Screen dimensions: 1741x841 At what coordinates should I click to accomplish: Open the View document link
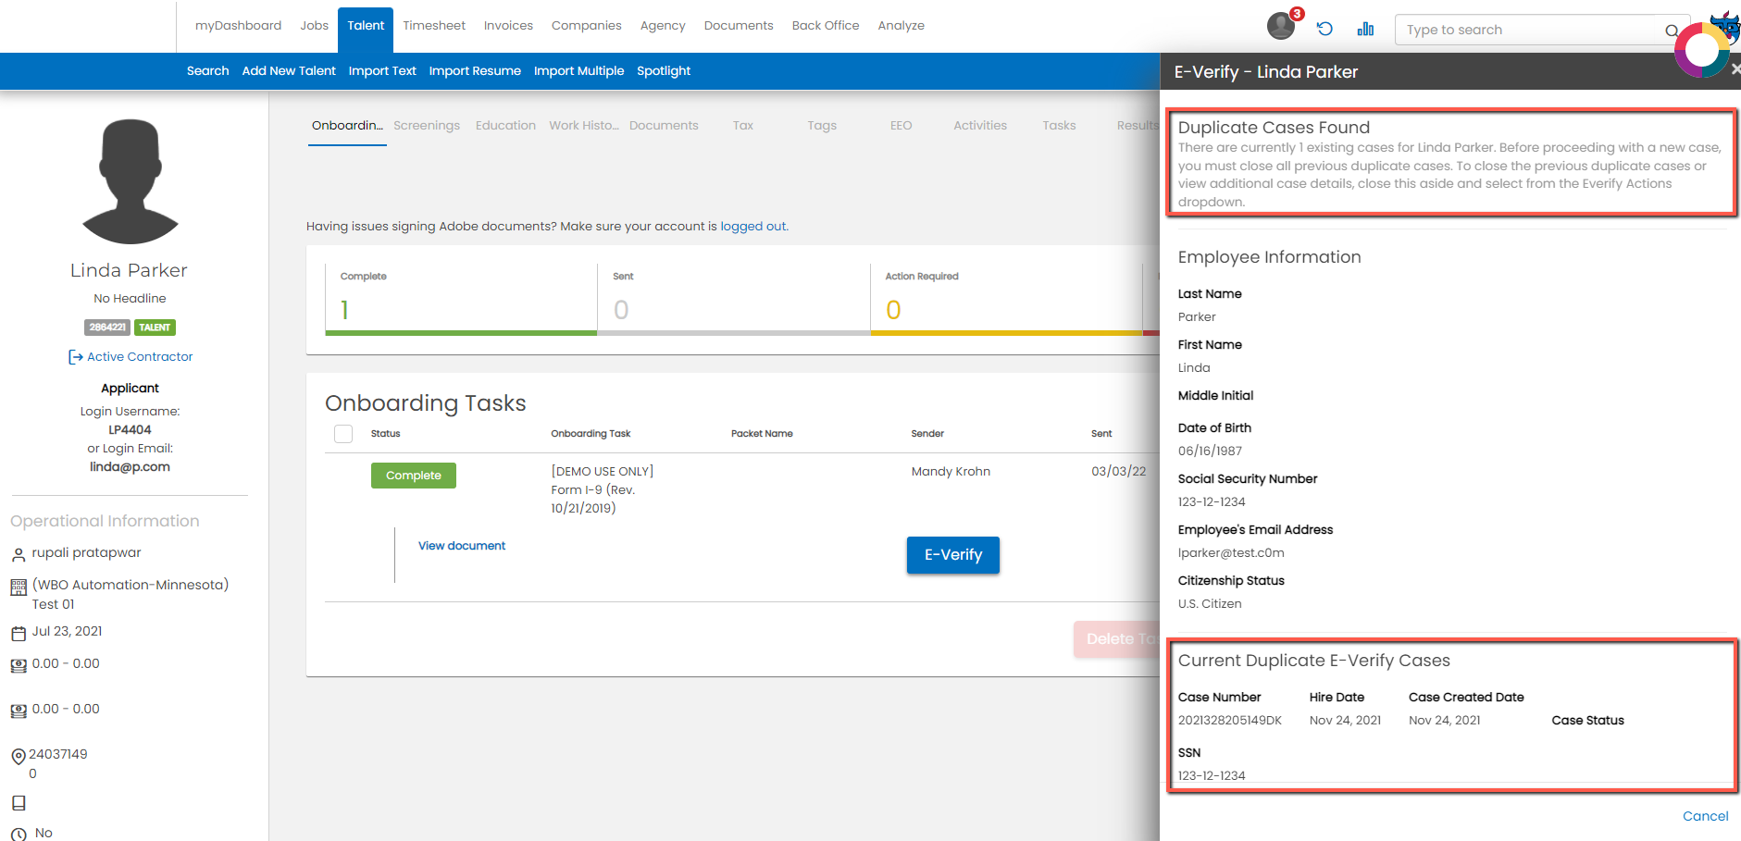pos(462,546)
